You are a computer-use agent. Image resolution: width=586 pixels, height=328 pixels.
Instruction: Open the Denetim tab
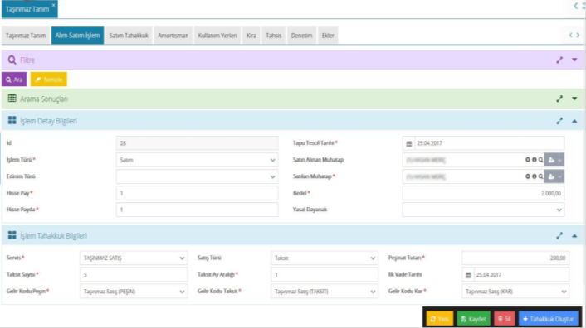coord(301,36)
